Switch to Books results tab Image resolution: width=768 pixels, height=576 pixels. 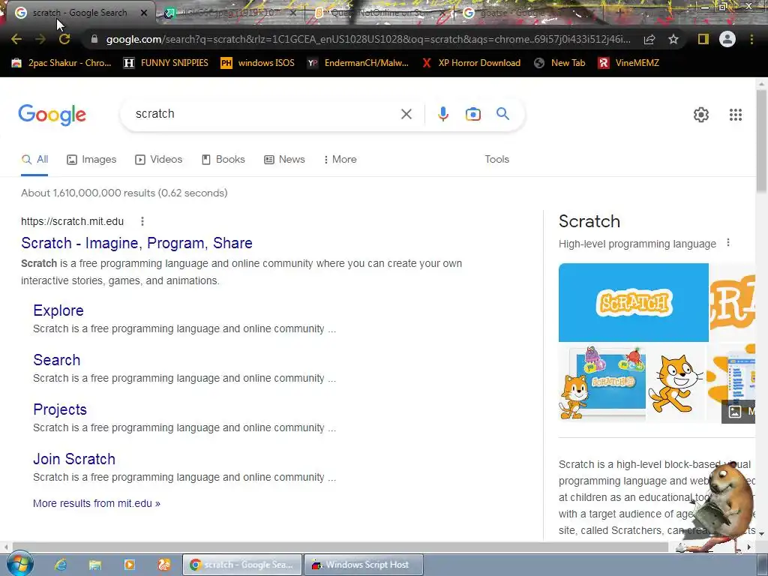tap(223, 160)
